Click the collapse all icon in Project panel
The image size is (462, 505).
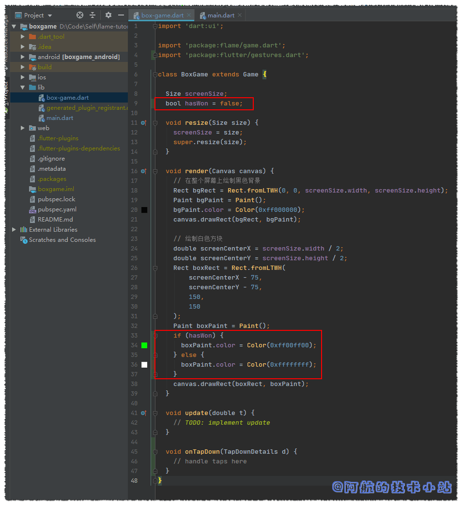[92, 15]
